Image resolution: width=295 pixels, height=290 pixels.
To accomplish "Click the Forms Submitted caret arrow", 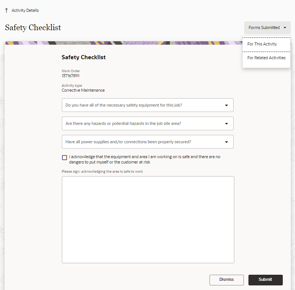I will pyautogui.click(x=285, y=28).
